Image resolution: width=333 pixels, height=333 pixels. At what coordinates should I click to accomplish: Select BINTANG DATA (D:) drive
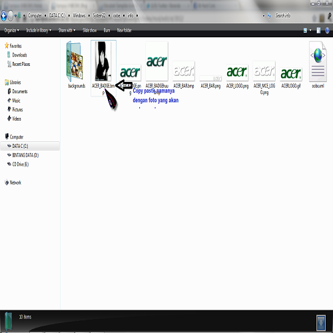pos(23,155)
